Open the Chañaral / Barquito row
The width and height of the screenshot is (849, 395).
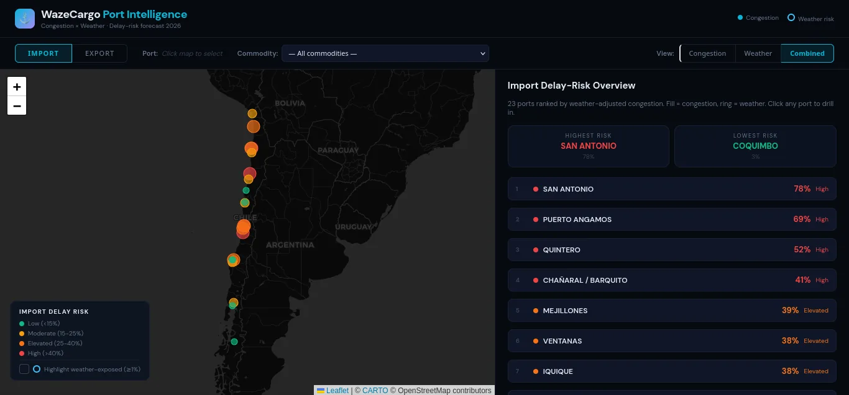(672, 280)
